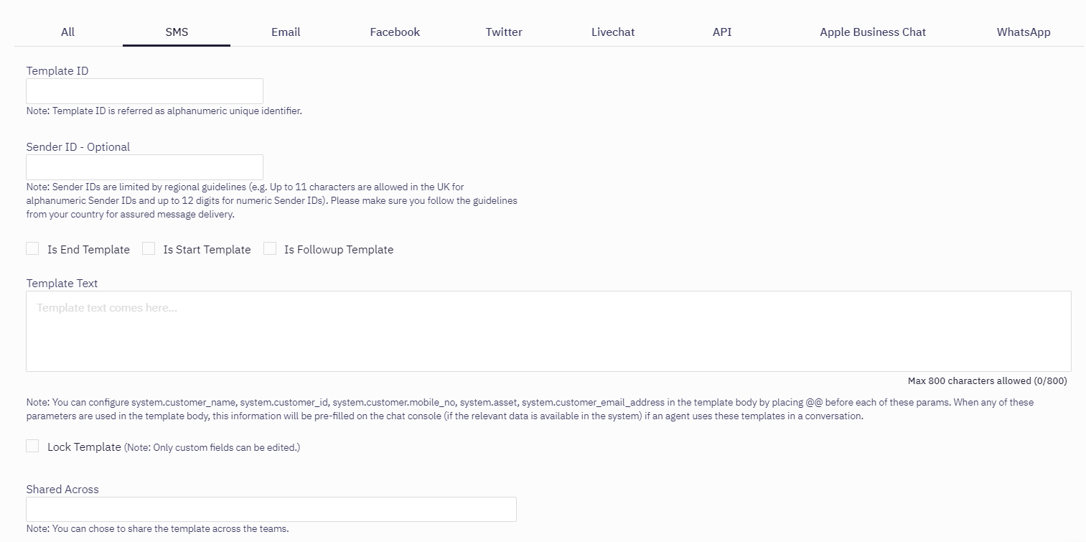Click the Is Start Template label text
The height and width of the screenshot is (542, 1086).
pos(207,250)
